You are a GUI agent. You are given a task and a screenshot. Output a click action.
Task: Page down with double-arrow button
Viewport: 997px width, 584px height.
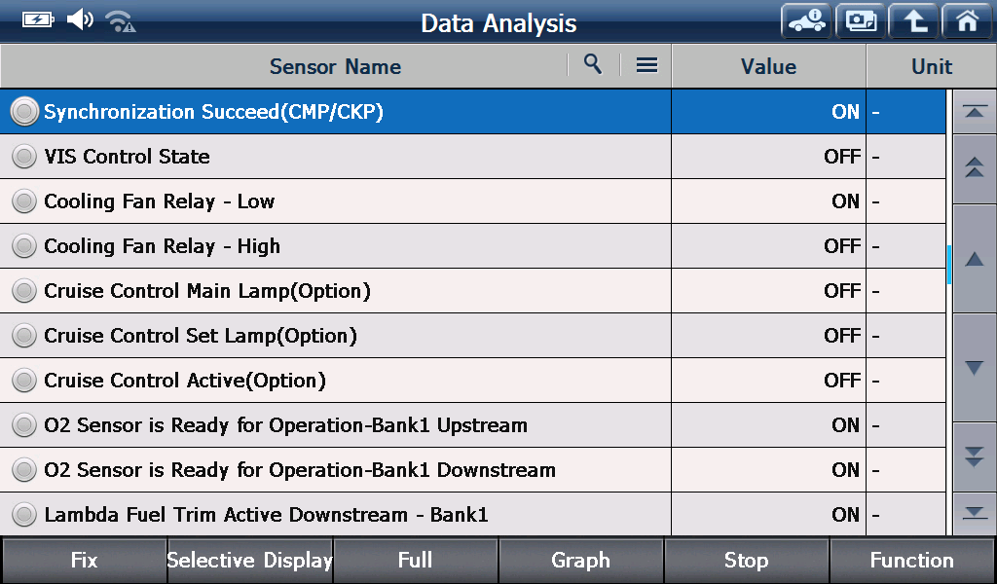point(974,456)
